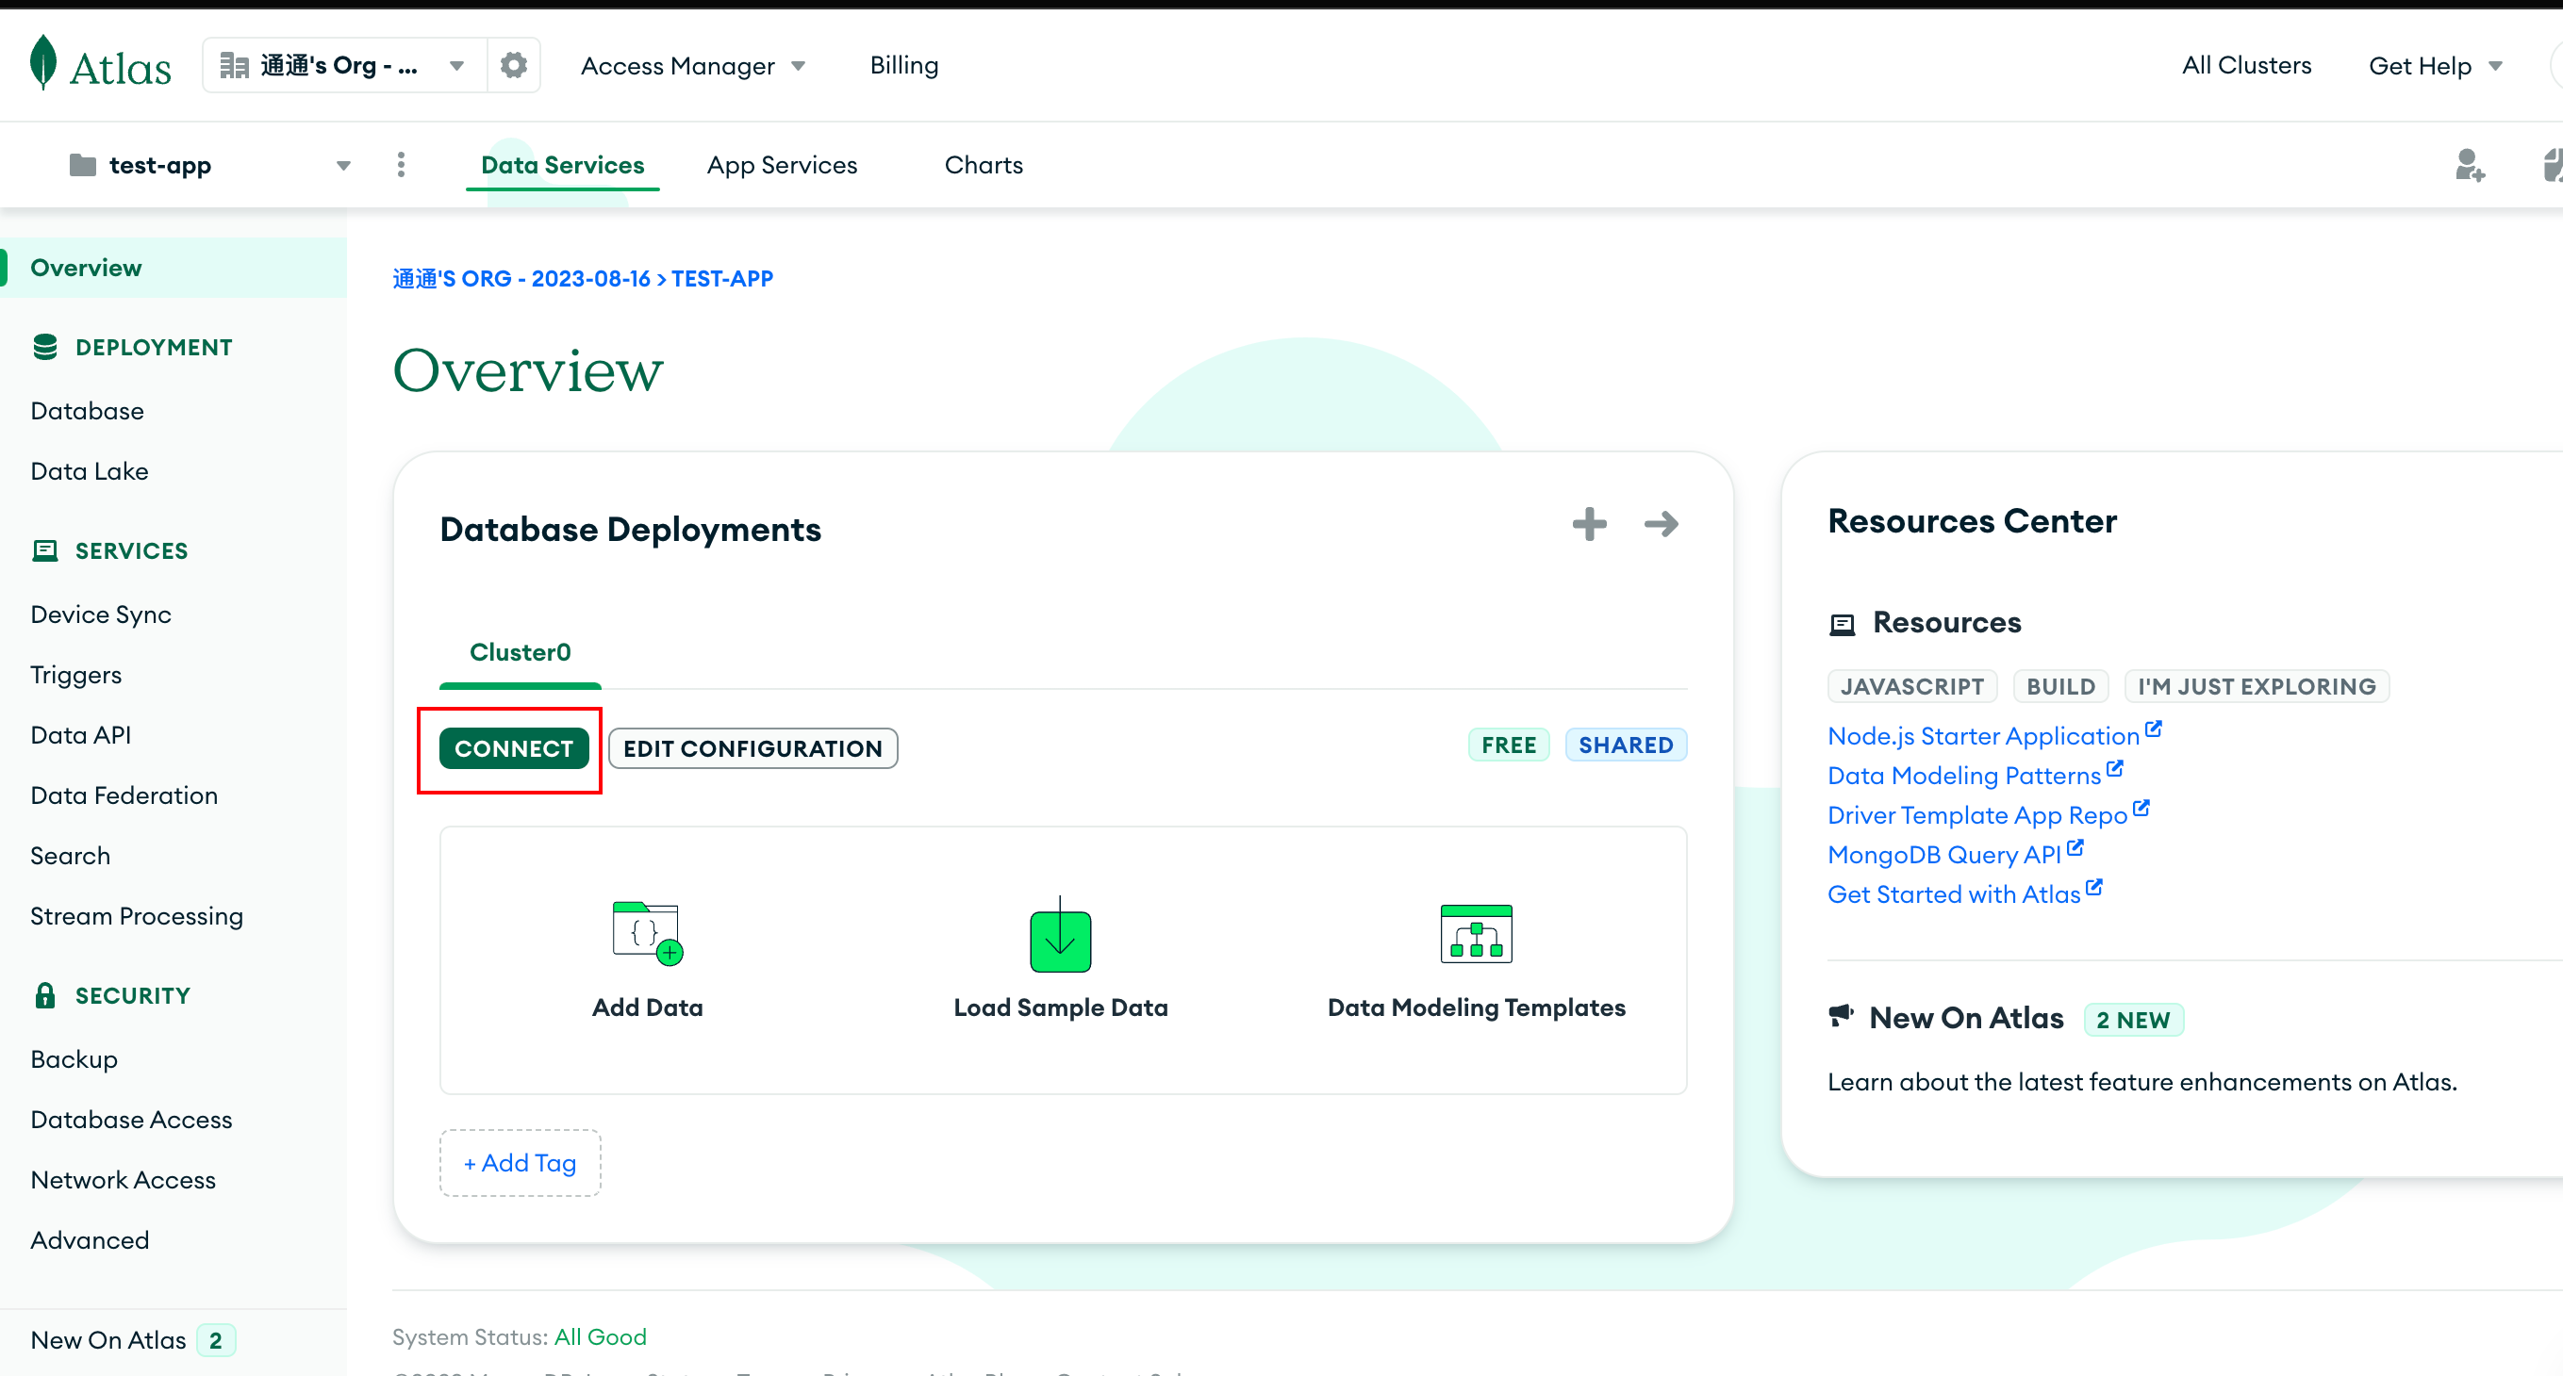
Task: Open Data Lake in the sidebar
Action: point(90,471)
